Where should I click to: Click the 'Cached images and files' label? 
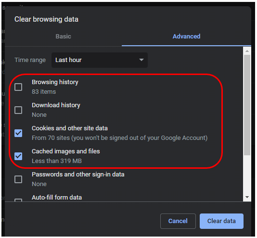click(66, 151)
